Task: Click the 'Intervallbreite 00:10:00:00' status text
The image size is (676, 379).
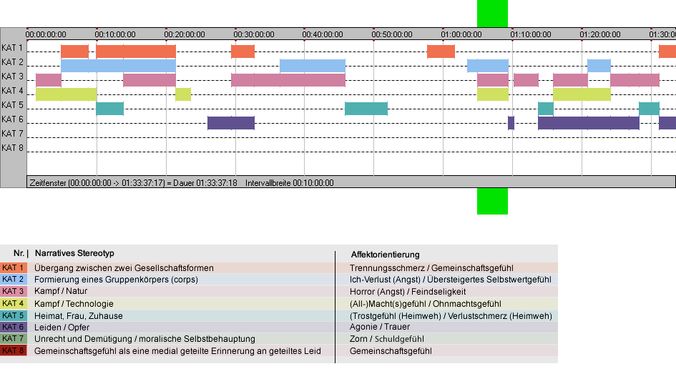Action: (x=289, y=183)
